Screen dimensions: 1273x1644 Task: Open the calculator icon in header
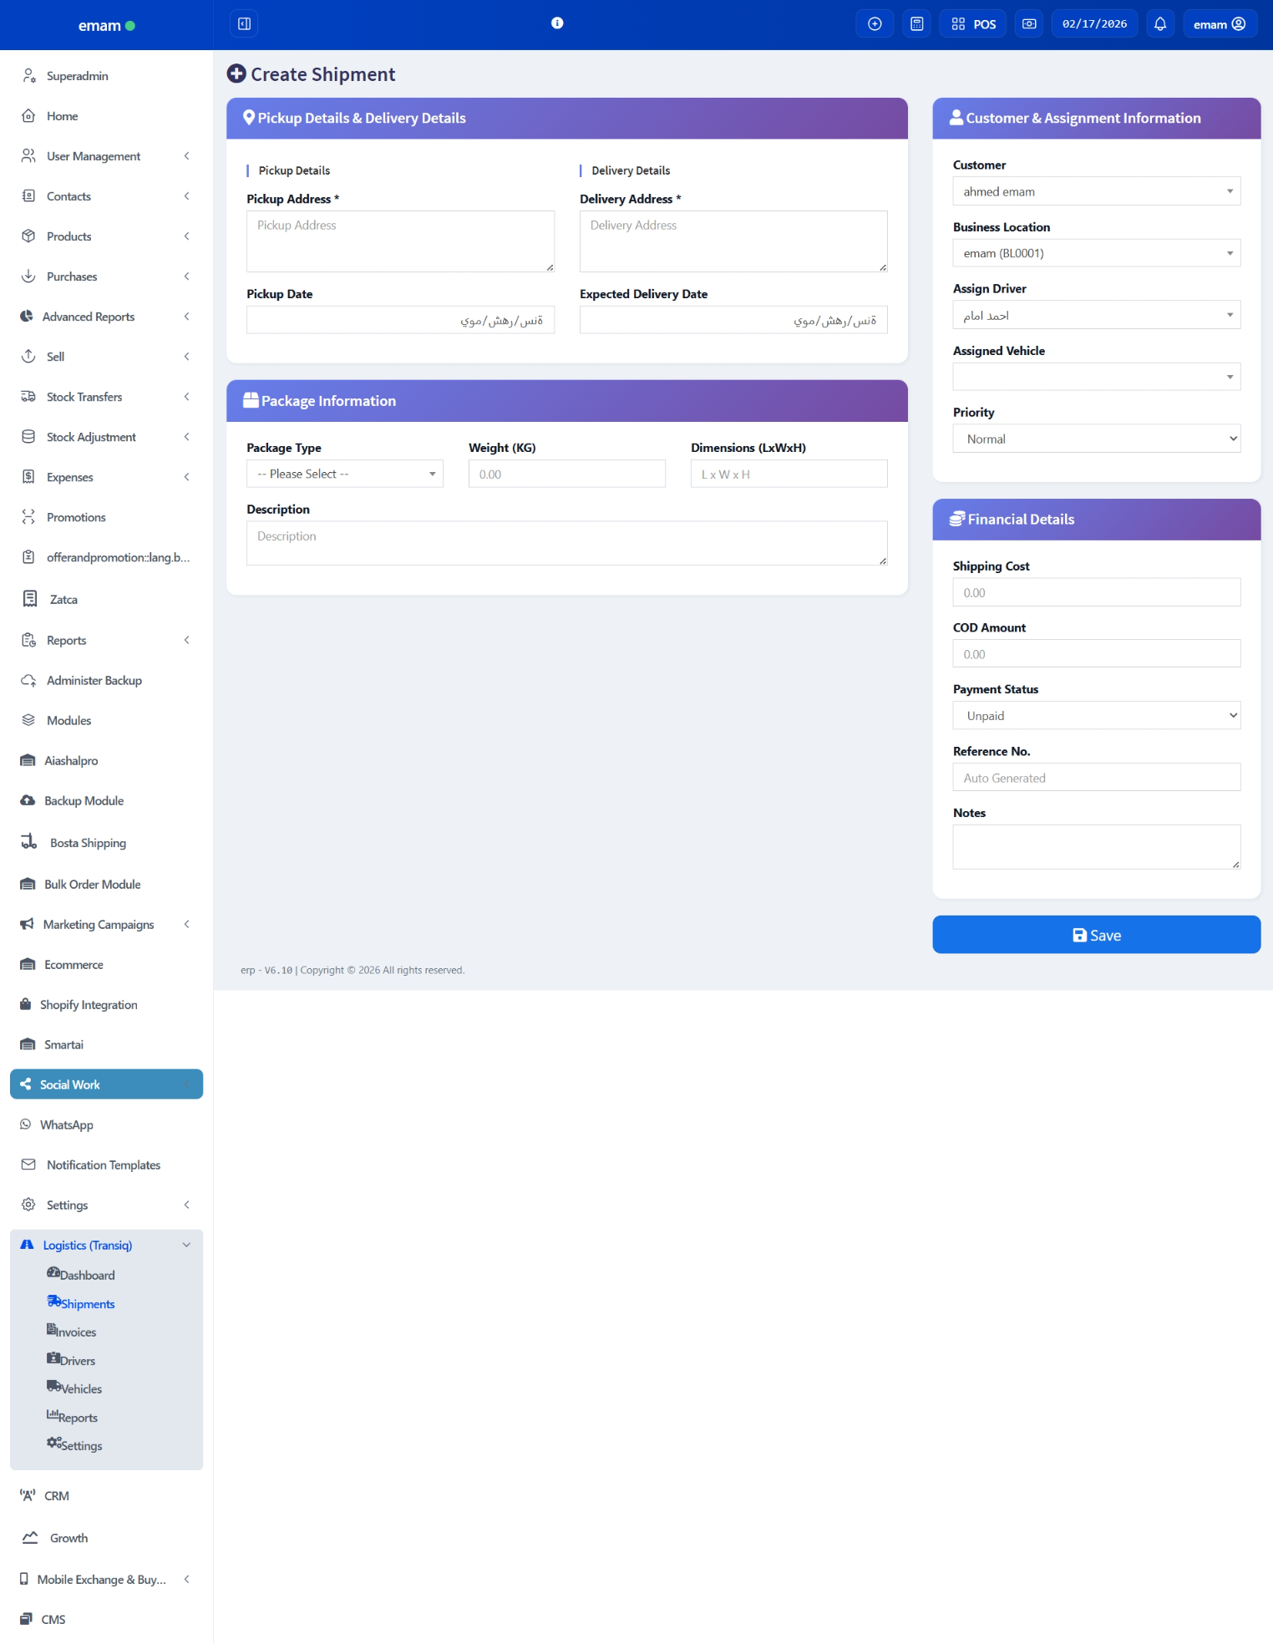[916, 24]
